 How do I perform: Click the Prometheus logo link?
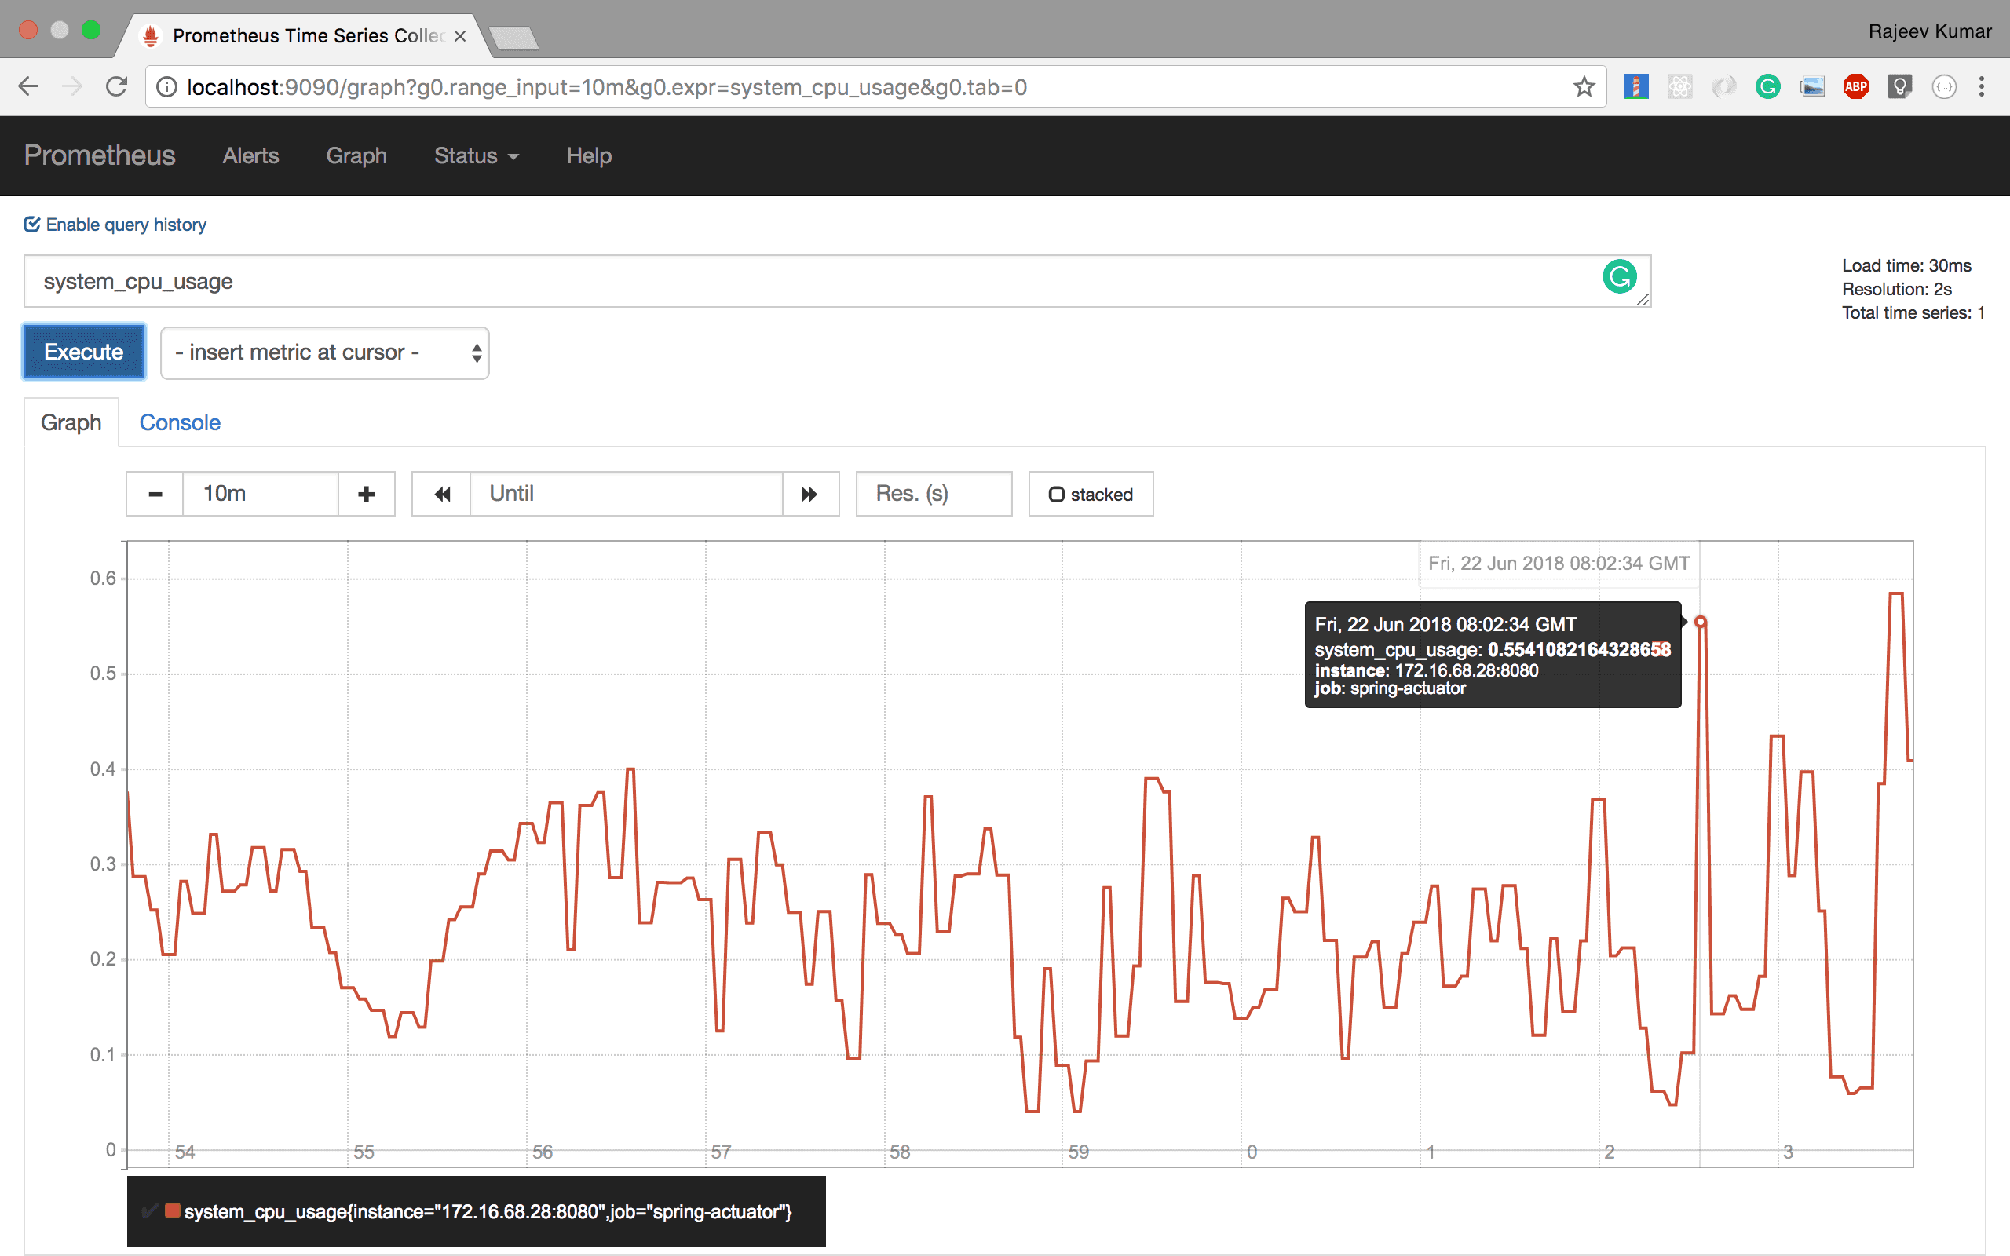99,156
